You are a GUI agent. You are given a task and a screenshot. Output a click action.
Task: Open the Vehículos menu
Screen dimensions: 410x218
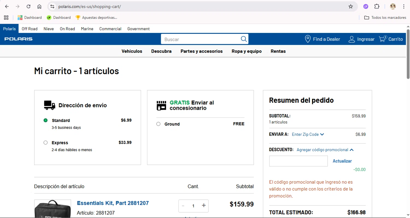(132, 51)
